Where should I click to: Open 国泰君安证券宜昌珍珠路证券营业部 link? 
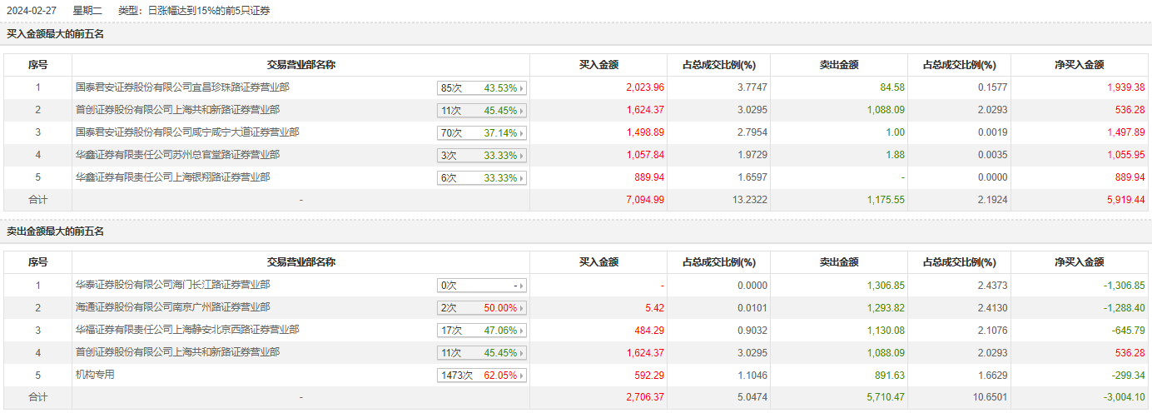click(182, 87)
